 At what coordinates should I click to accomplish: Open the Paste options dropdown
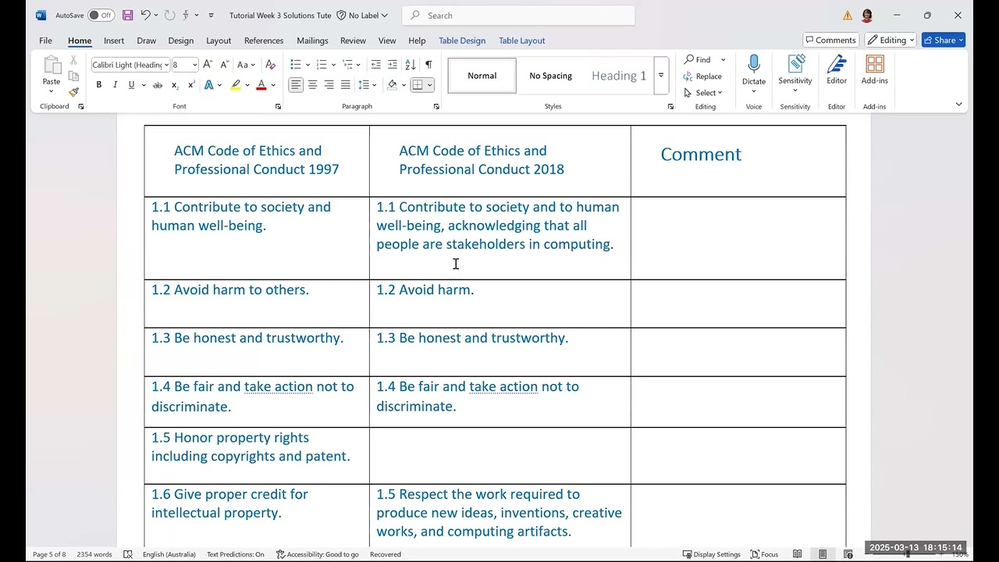pos(52,91)
